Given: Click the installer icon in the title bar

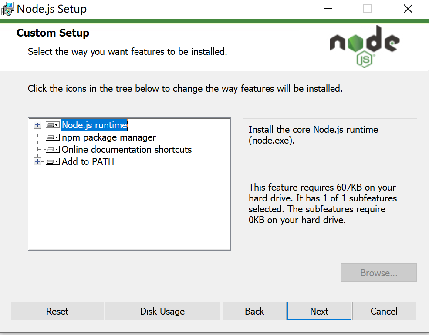Looking at the screenshot, I should [x=7, y=8].
